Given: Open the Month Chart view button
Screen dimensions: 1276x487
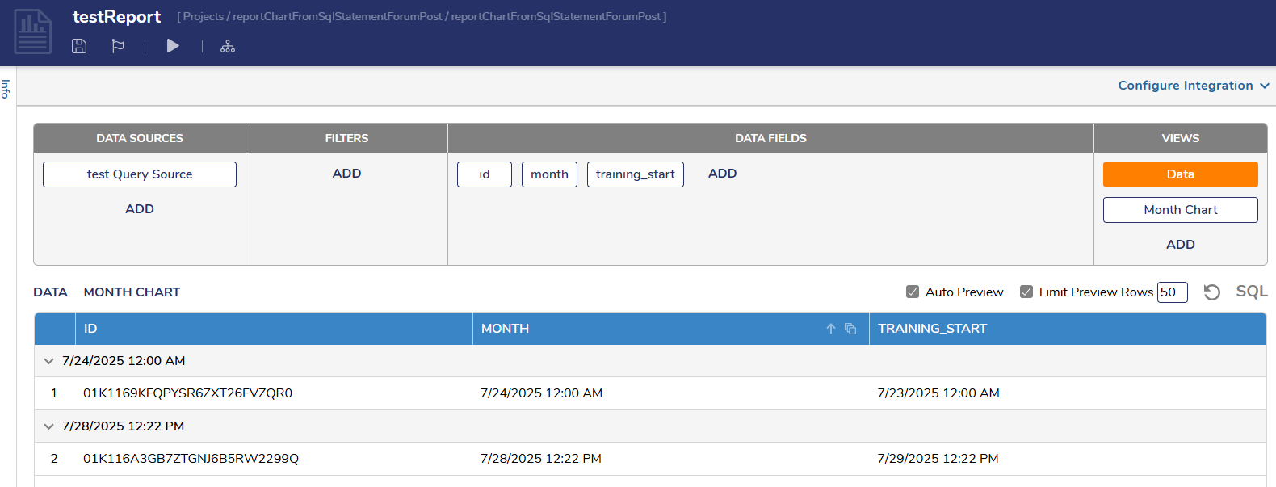Looking at the screenshot, I should [1180, 210].
